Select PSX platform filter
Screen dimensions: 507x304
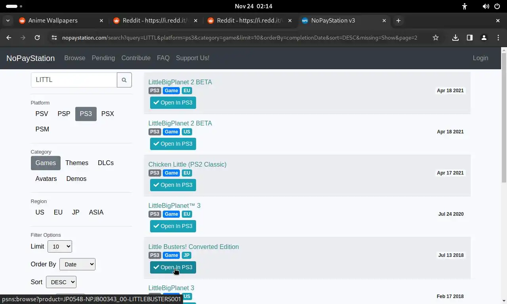108,114
